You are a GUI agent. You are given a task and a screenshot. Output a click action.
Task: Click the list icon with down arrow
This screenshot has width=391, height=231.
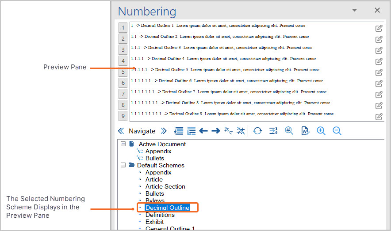click(179, 131)
